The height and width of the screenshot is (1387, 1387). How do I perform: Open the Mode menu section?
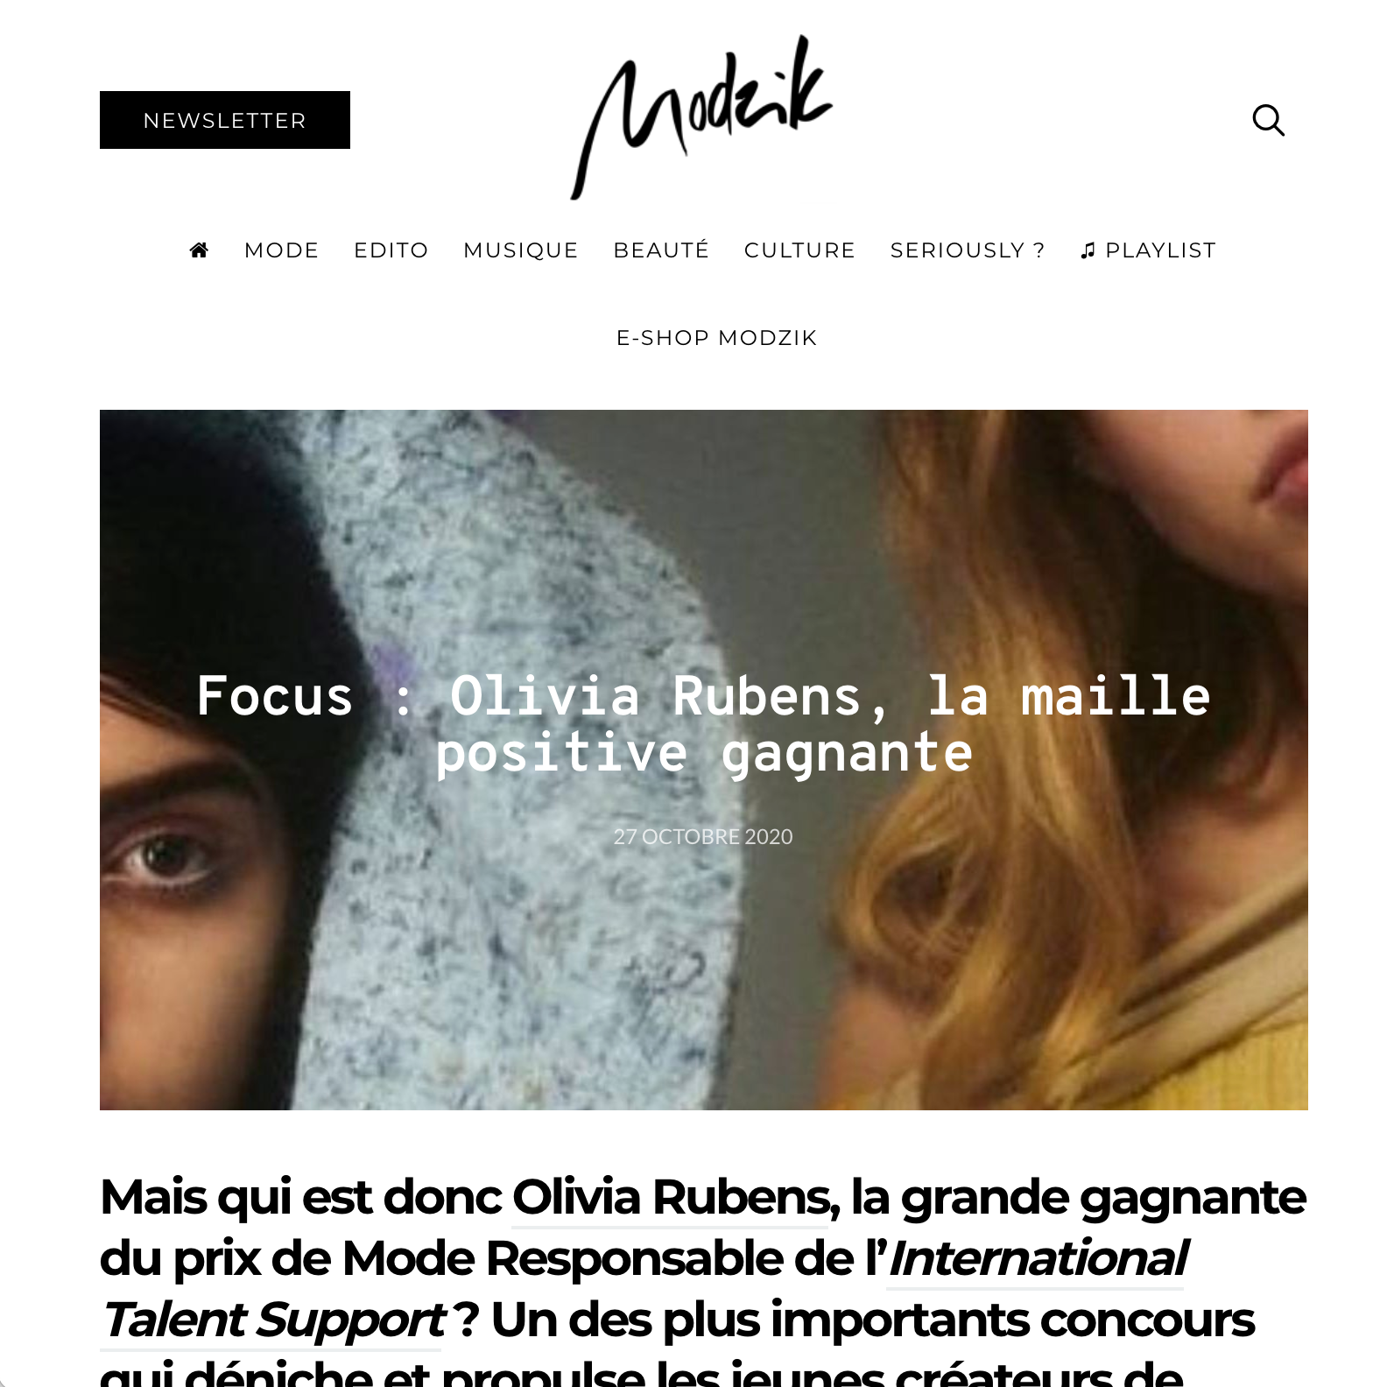coord(282,250)
